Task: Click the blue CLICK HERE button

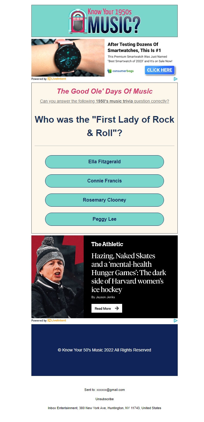Action: click(159, 70)
